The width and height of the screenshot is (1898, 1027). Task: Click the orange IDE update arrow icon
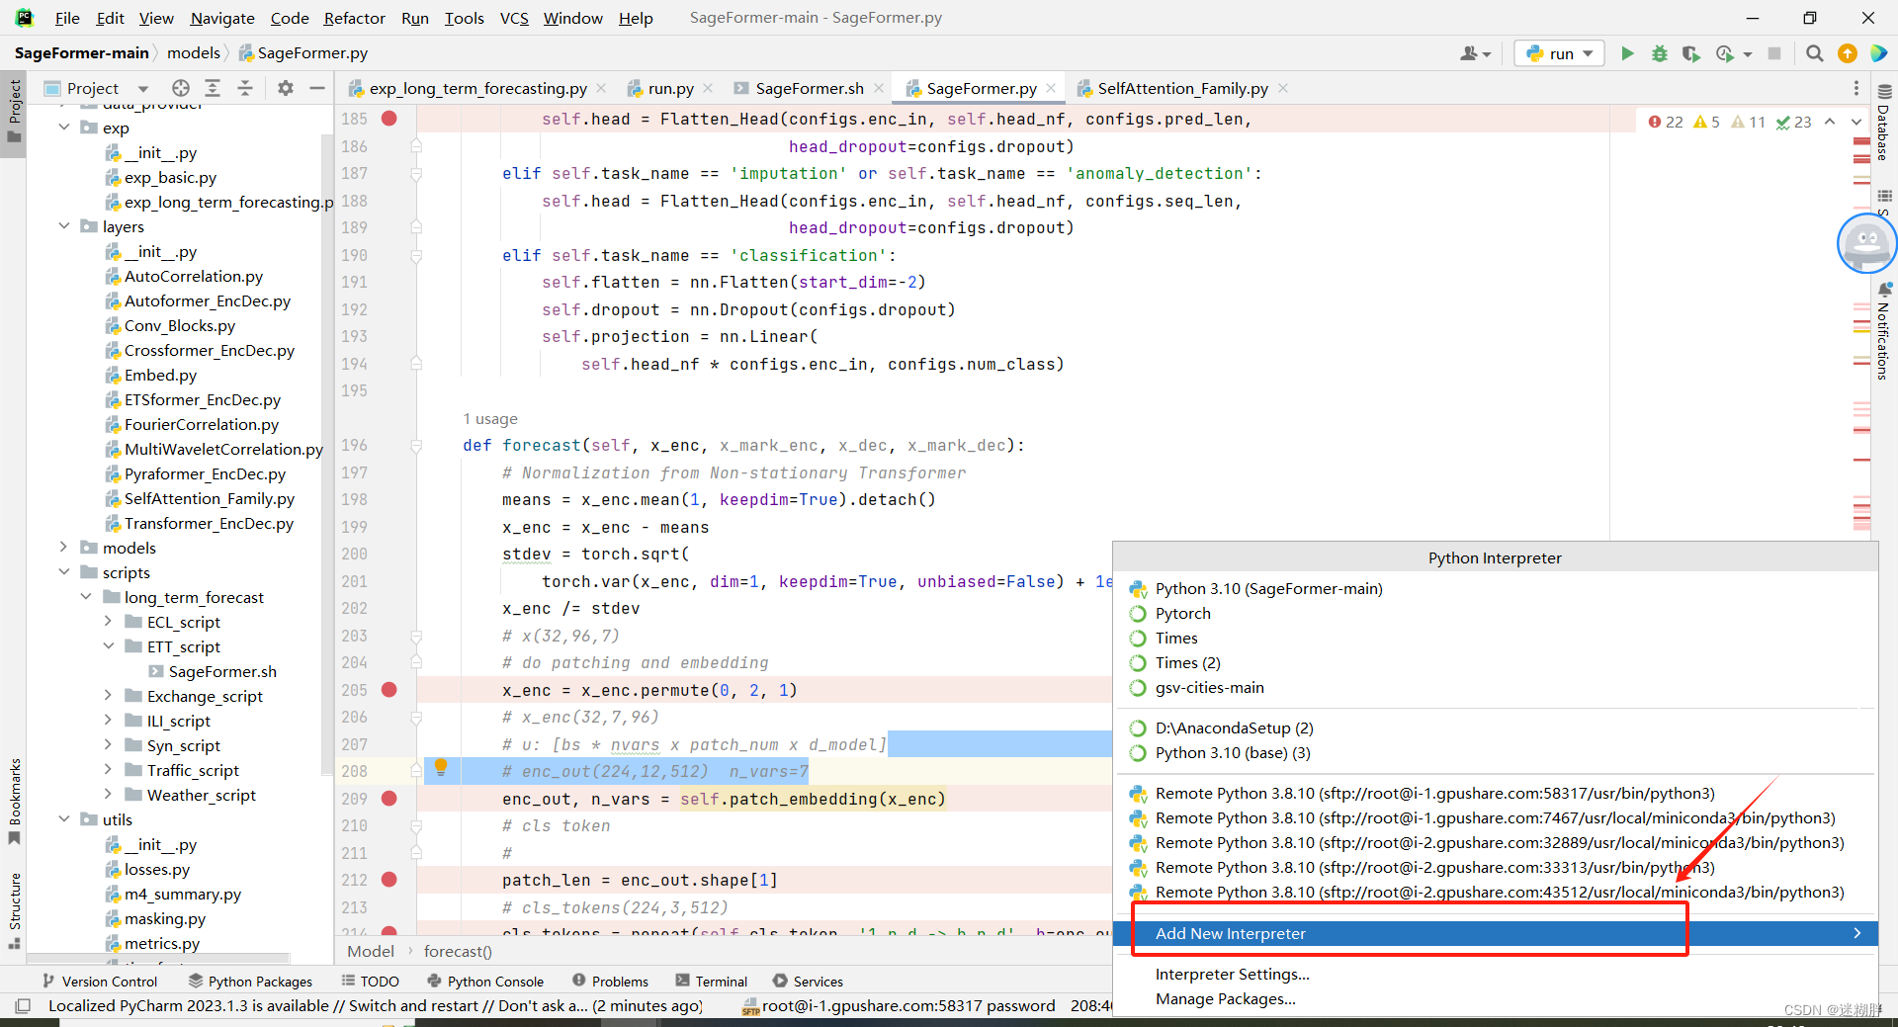point(1847,53)
